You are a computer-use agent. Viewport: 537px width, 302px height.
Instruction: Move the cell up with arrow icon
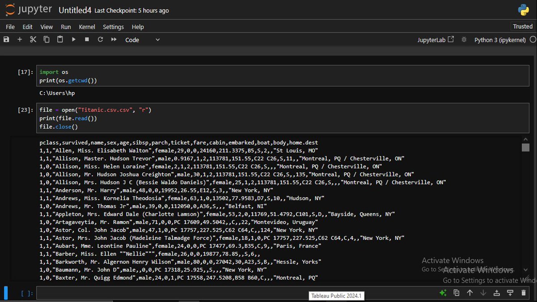tap(470, 293)
